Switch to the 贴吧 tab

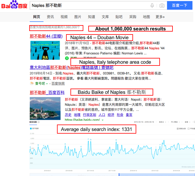click(119, 17)
